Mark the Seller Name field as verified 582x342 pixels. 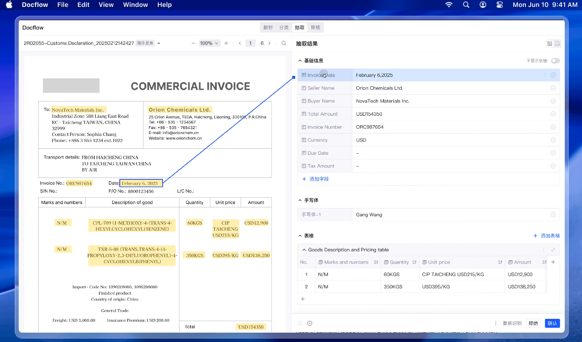point(553,88)
